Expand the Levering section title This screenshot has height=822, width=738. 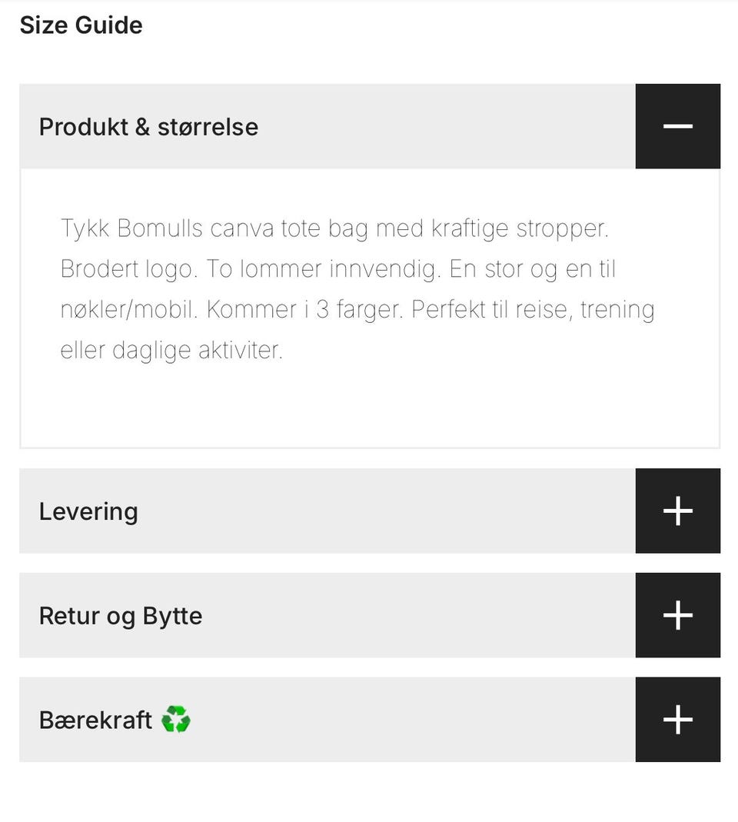(88, 511)
